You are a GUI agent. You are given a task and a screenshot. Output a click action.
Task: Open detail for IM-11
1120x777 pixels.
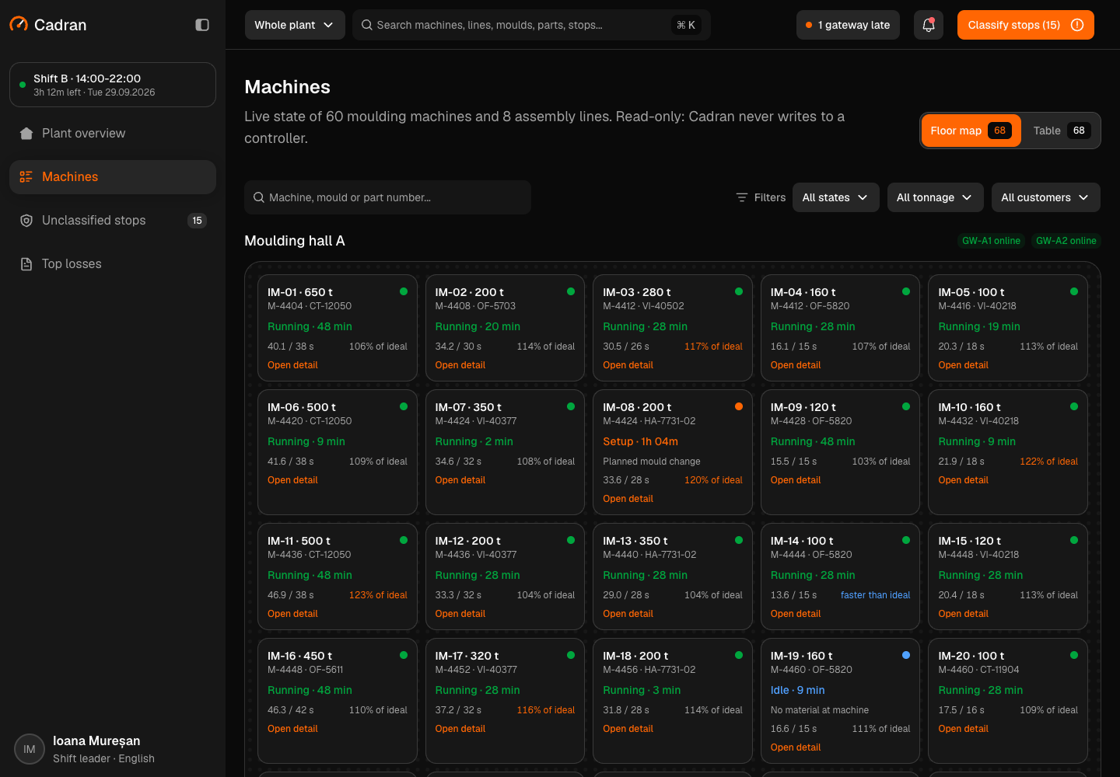292,614
